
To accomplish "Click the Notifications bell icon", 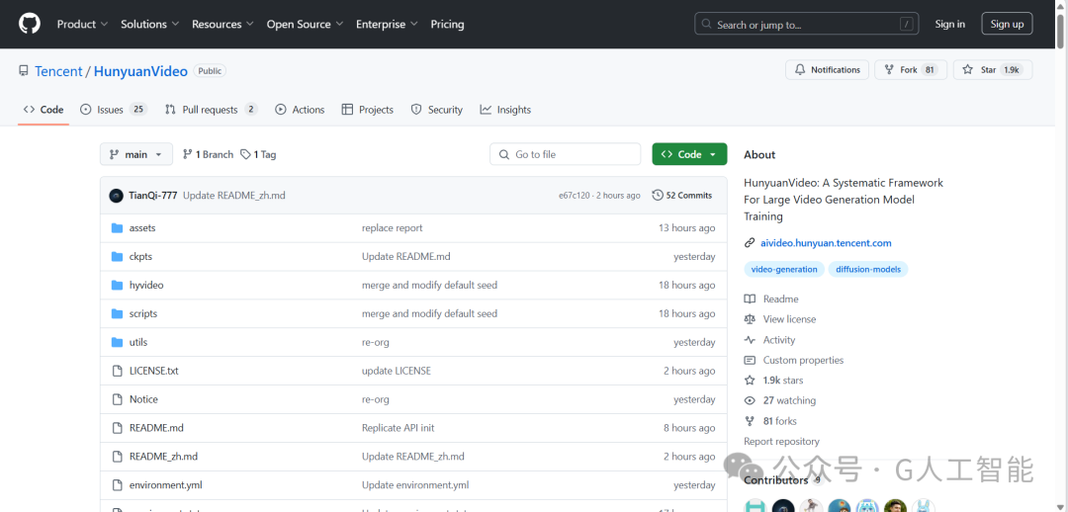I will click(x=800, y=70).
